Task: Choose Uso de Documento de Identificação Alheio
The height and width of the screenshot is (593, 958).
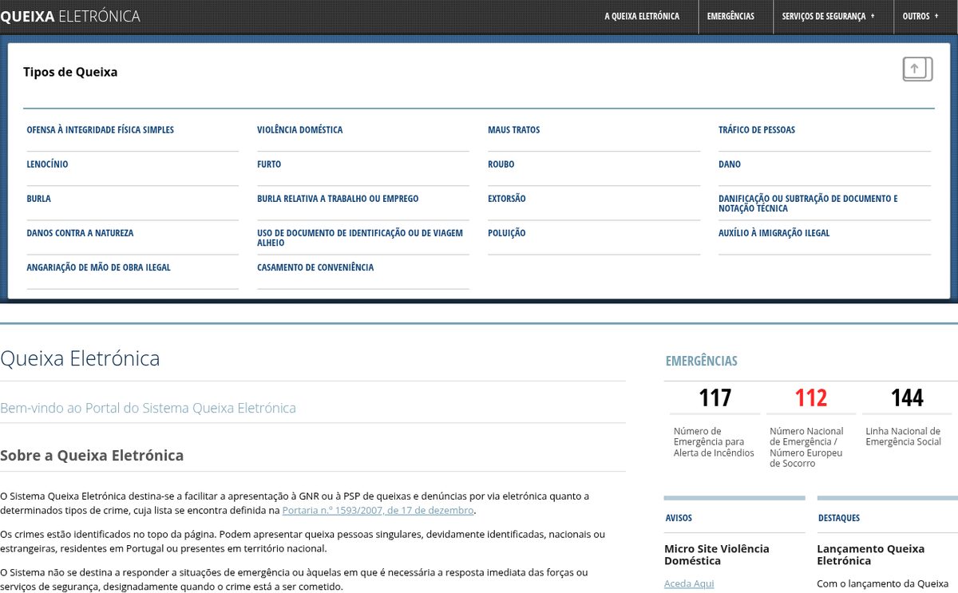Action: pos(360,238)
